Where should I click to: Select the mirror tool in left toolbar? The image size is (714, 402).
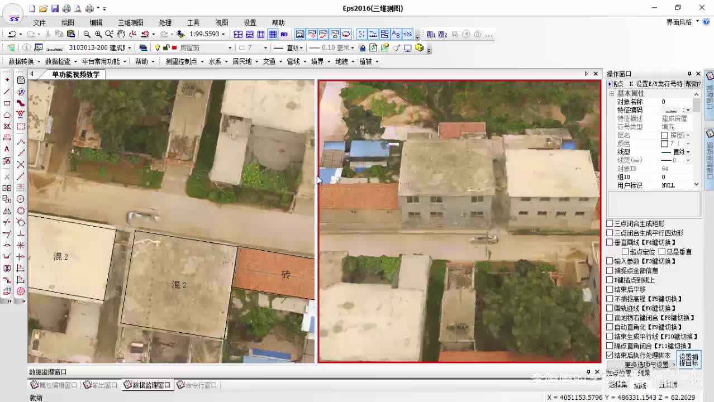coord(7,211)
